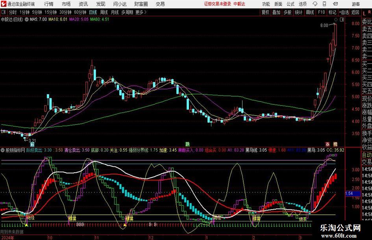Open the 选项 menu
This screenshot has width=372, height=240.
point(303,4)
